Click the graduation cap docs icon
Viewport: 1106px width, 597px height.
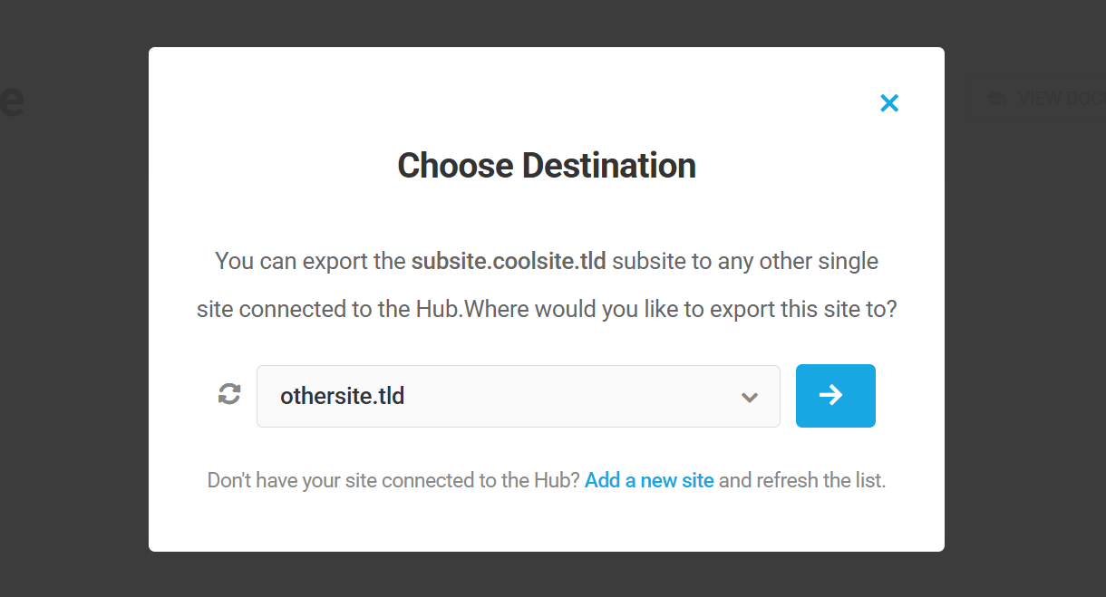[x=996, y=99]
